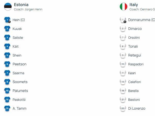Open Palumets player page
The image size is (155, 116).
[x=20, y=91]
